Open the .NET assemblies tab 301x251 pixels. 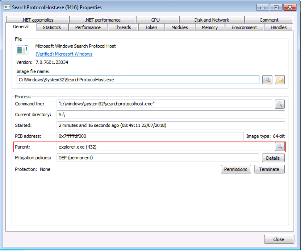click(x=37, y=20)
